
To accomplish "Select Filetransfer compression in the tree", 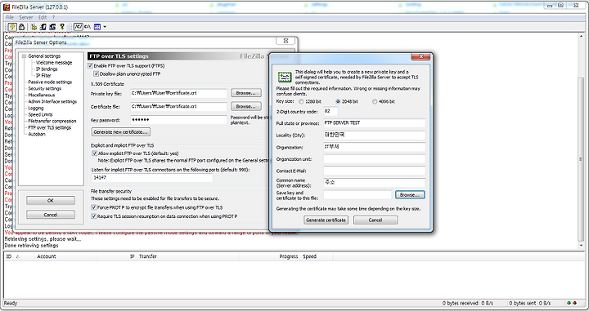I will click(x=52, y=121).
